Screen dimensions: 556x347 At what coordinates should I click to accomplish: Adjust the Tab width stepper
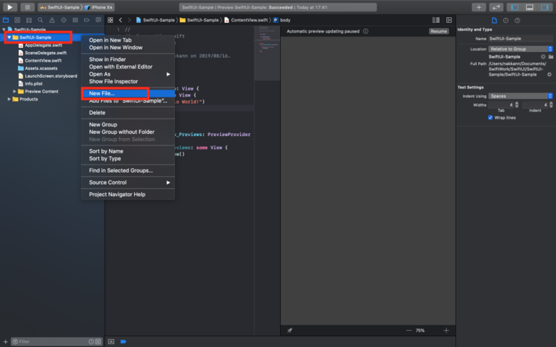point(516,105)
